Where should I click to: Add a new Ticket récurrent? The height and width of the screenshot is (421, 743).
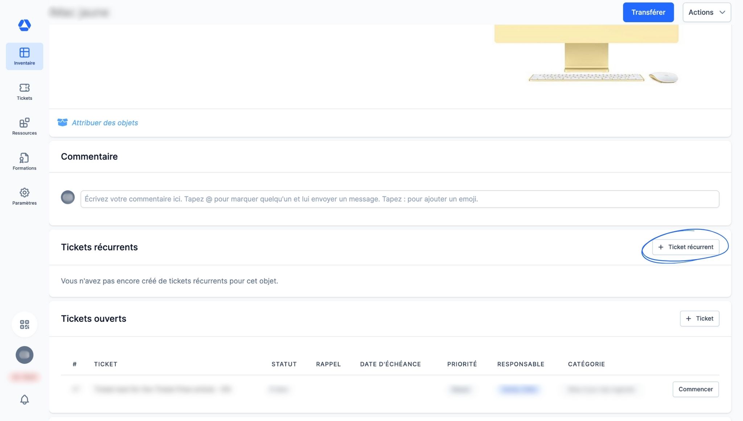click(x=685, y=247)
